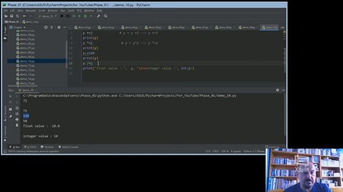Click the green Run with coverage icon
Image resolution: width=343 pixels, height=192 pixels.
click(x=80, y=16)
